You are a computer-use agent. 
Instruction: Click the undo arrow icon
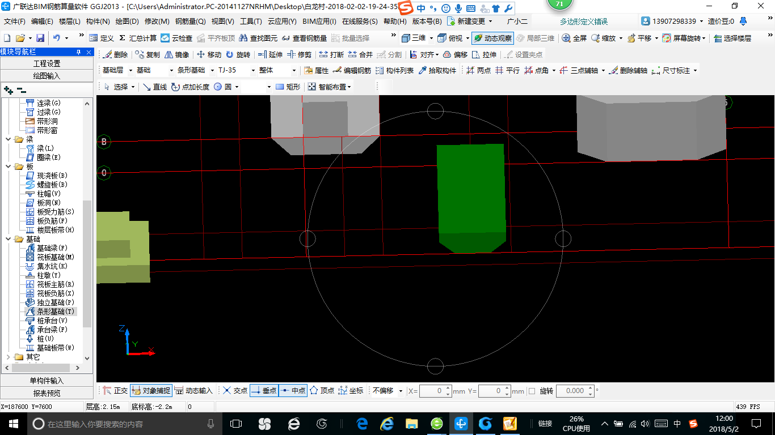point(57,38)
